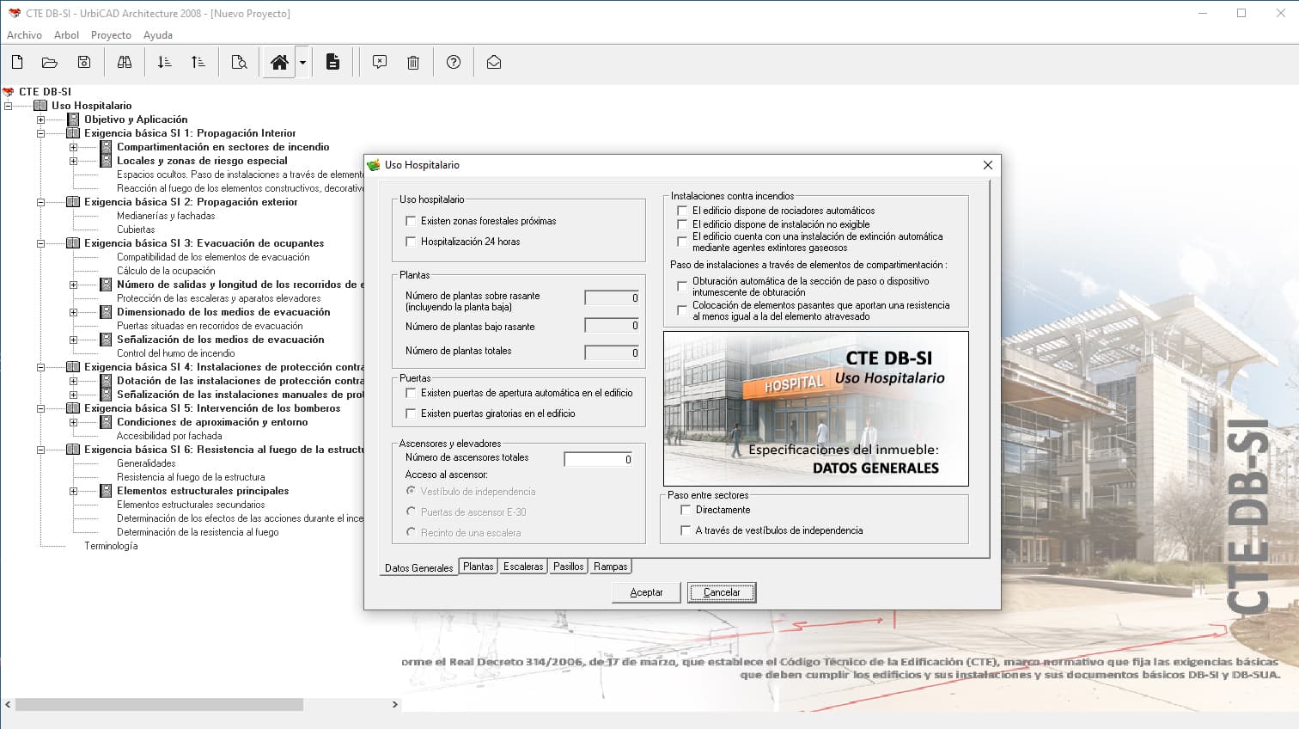The width and height of the screenshot is (1299, 729).
Task: Click the tree panel horizontal scrollbar thumb
Action: click(x=159, y=705)
